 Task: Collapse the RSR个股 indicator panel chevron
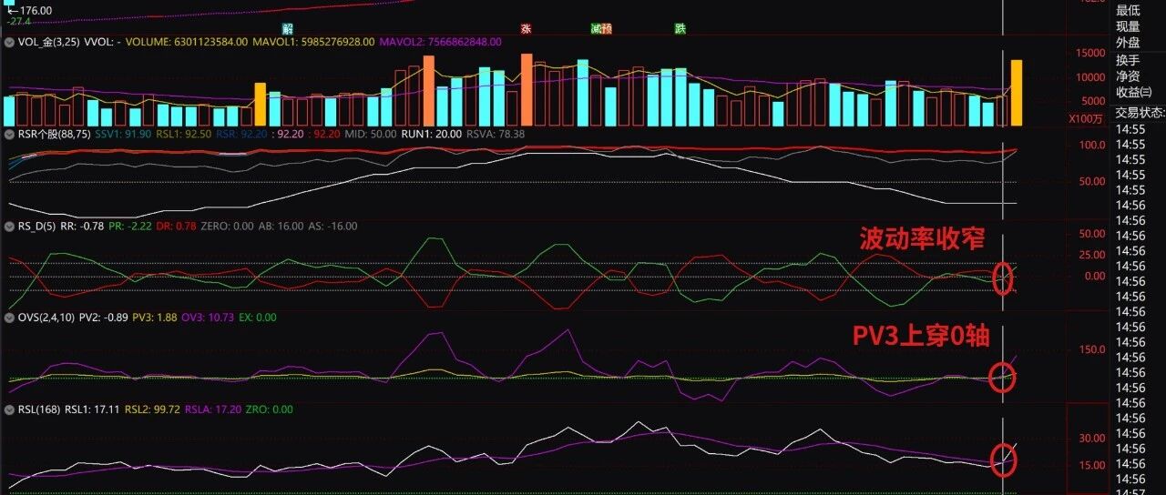click(9, 134)
